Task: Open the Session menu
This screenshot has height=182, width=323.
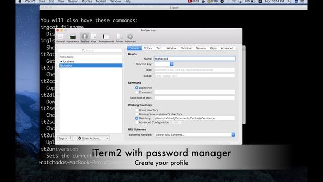Action: coord(73,1)
